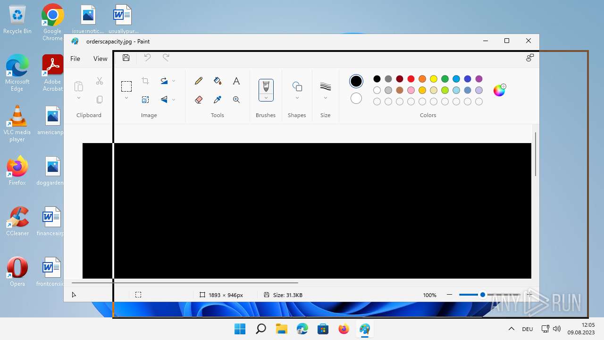The width and height of the screenshot is (604, 340).
Task: Select the Eraser tool
Action: pyautogui.click(x=199, y=100)
